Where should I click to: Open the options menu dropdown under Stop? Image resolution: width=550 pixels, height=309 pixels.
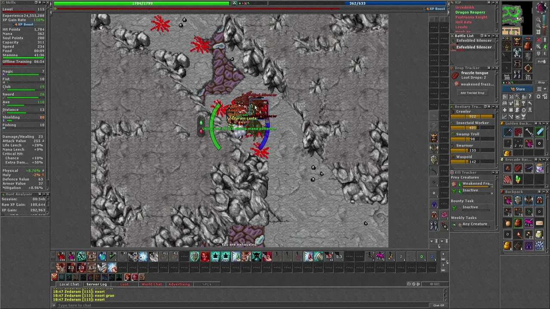541,89
